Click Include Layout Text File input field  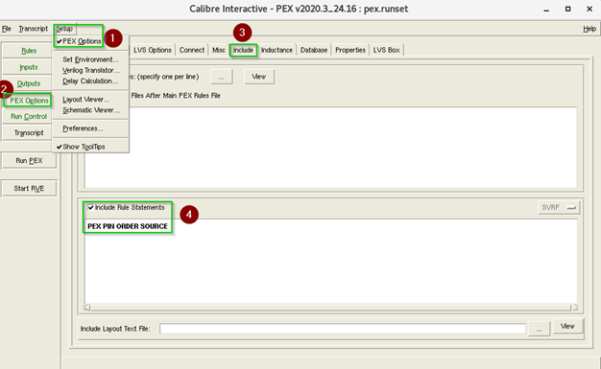pyautogui.click(x=343, y=329)
